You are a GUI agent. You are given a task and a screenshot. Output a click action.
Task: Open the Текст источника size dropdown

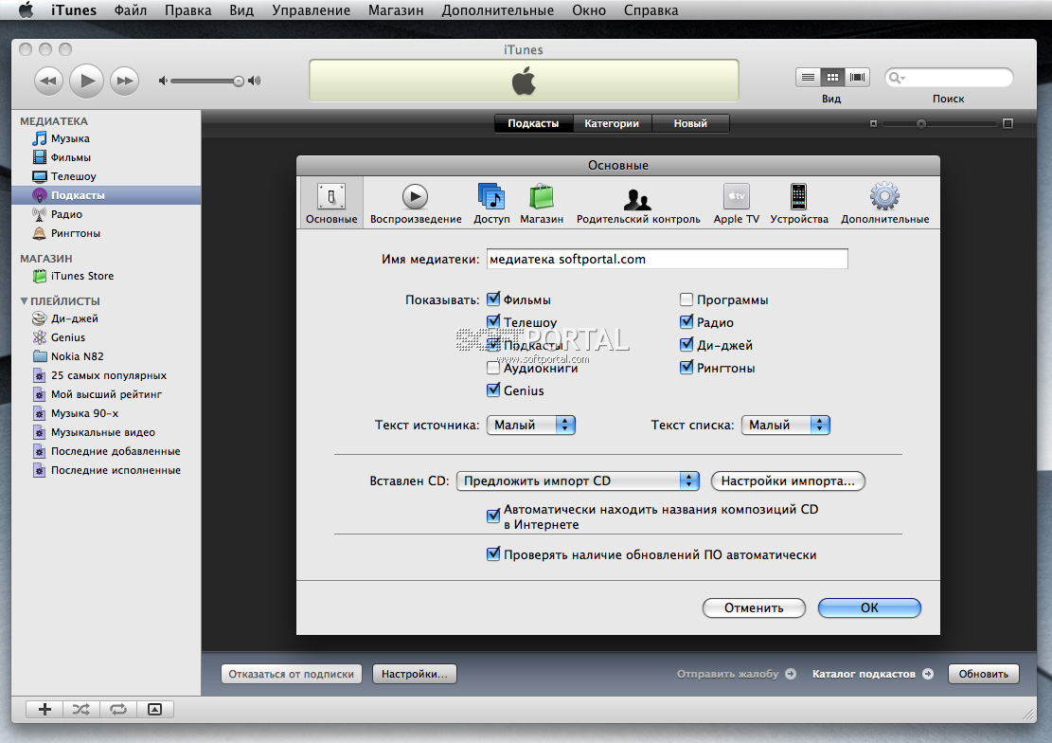530,425
